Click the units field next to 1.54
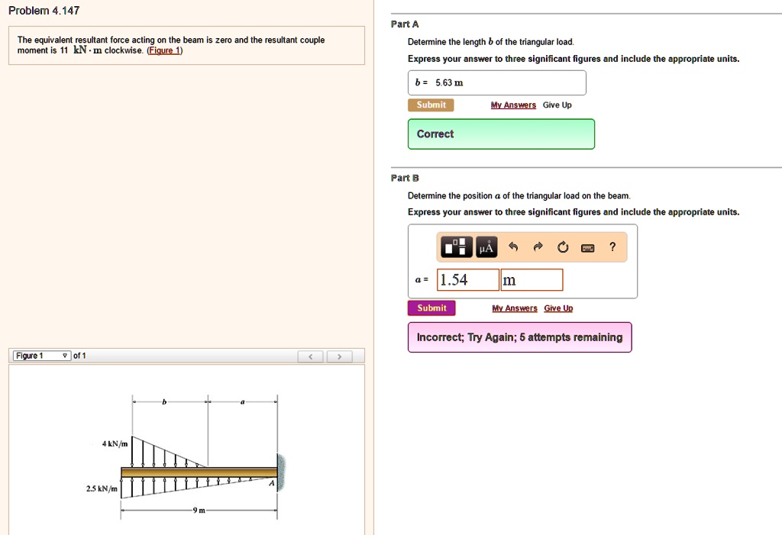The image size is (782, 535). (x=531, y=279)
